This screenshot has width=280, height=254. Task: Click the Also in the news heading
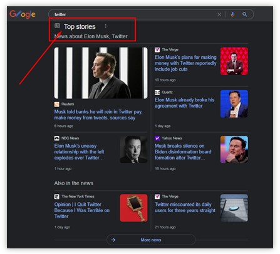pos(74,183)
